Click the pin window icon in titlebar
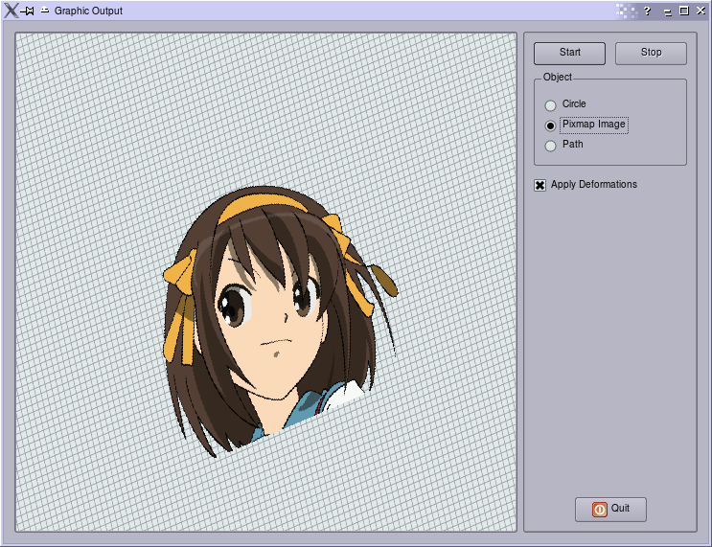Viewport: 712px width, 547px height. (x=28, y=11)
